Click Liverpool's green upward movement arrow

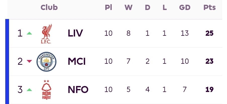click(x=29, y=33)
